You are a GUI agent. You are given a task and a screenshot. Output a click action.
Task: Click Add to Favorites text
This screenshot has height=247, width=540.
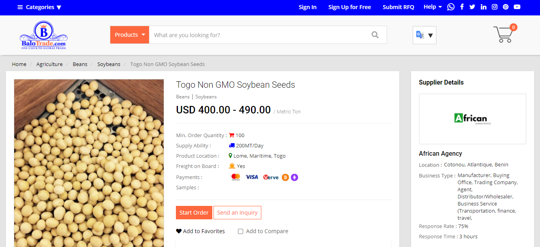tap(204, 231)
